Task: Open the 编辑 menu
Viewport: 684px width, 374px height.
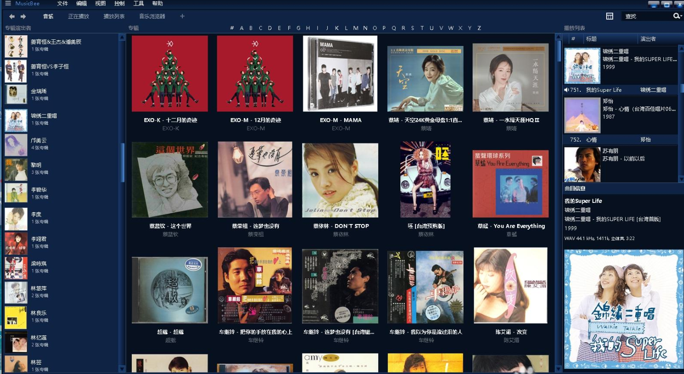Action: pyautogui.click(x=82, y=4)
